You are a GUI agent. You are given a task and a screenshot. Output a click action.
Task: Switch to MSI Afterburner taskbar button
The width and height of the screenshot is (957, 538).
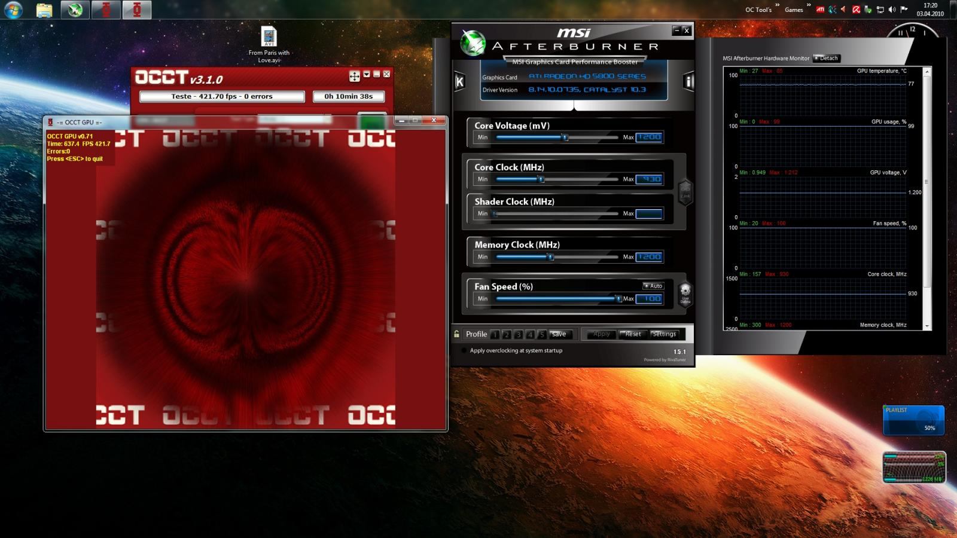coord(75,10)
